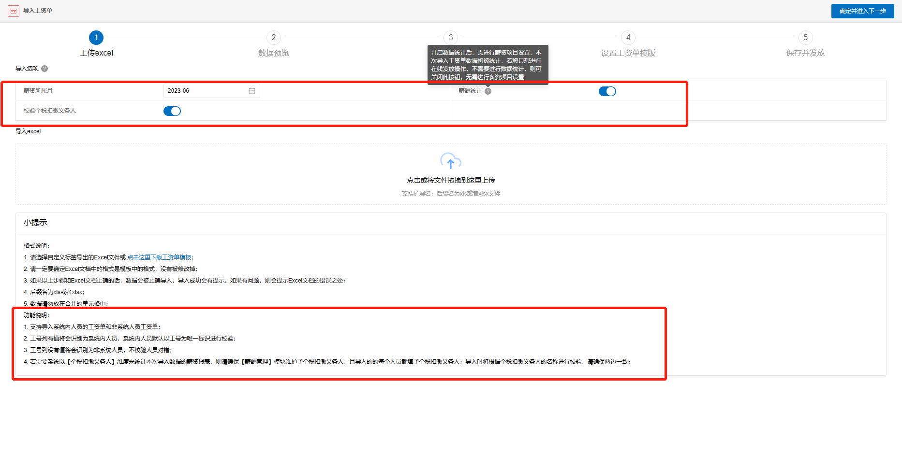902x468 pixels.
Task: Select step 3 circle in the wizard
Action: coord(451,38)
